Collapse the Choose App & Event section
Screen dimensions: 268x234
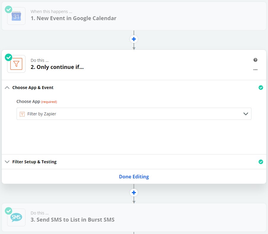(7, 88)
